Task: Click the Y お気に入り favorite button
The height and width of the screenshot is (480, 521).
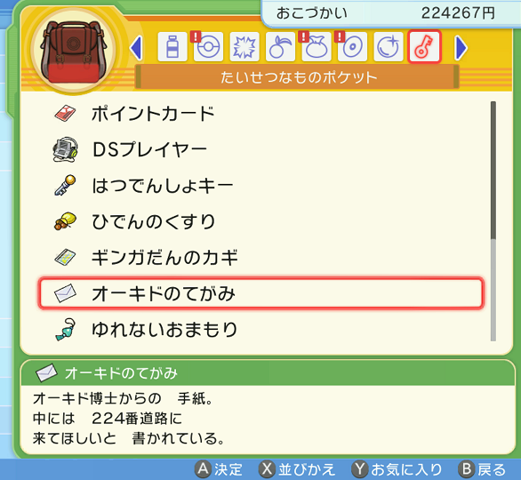Action: [x=397, y=469]
